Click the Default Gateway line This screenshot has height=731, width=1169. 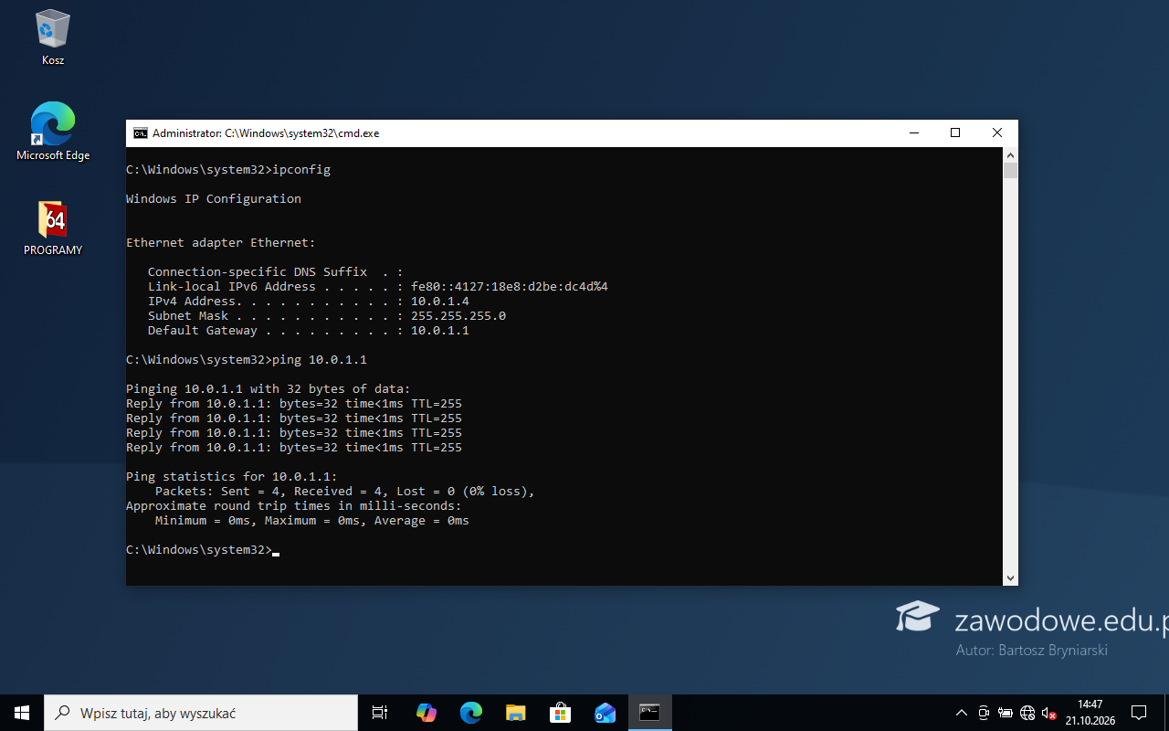point(309,331)
